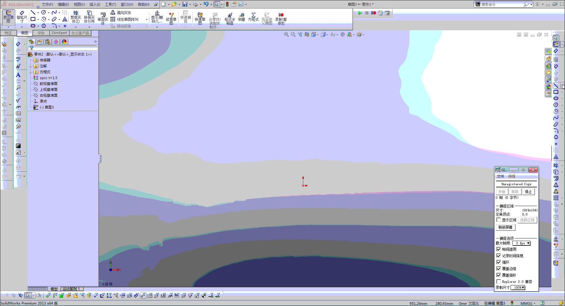Open the Measure (测量) tool
Image resolution: width=565 pixels, height=306 pixels.
pos(242,17)
